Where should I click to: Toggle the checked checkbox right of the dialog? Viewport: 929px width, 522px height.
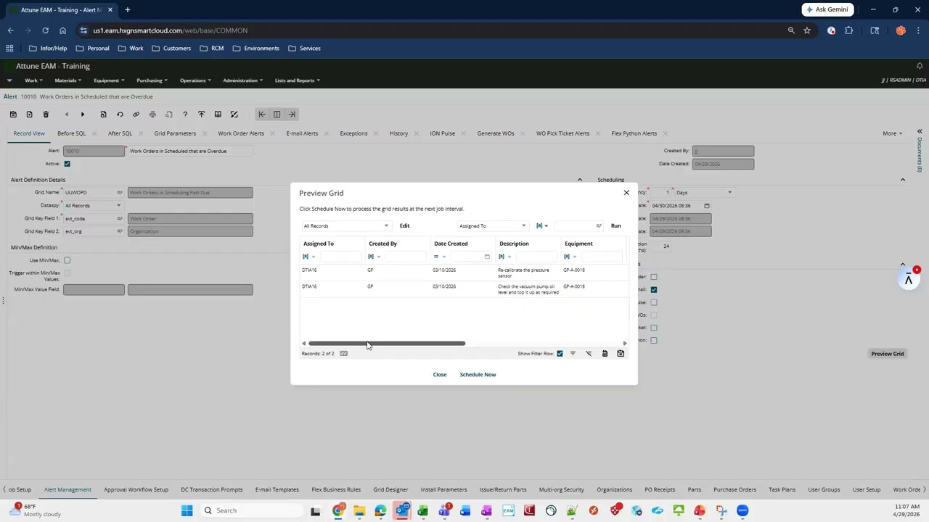tap(654, 290)
